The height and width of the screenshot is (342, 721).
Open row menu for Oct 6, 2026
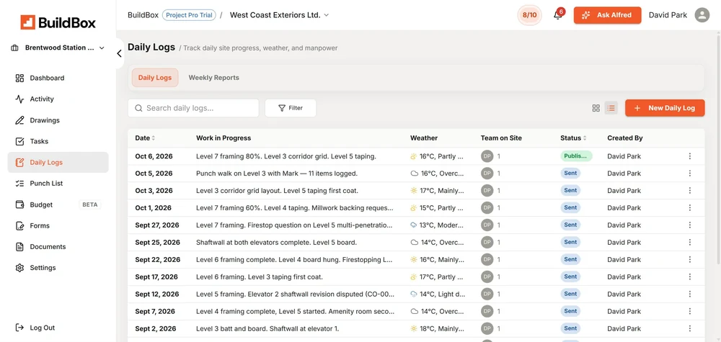point(689,156)
